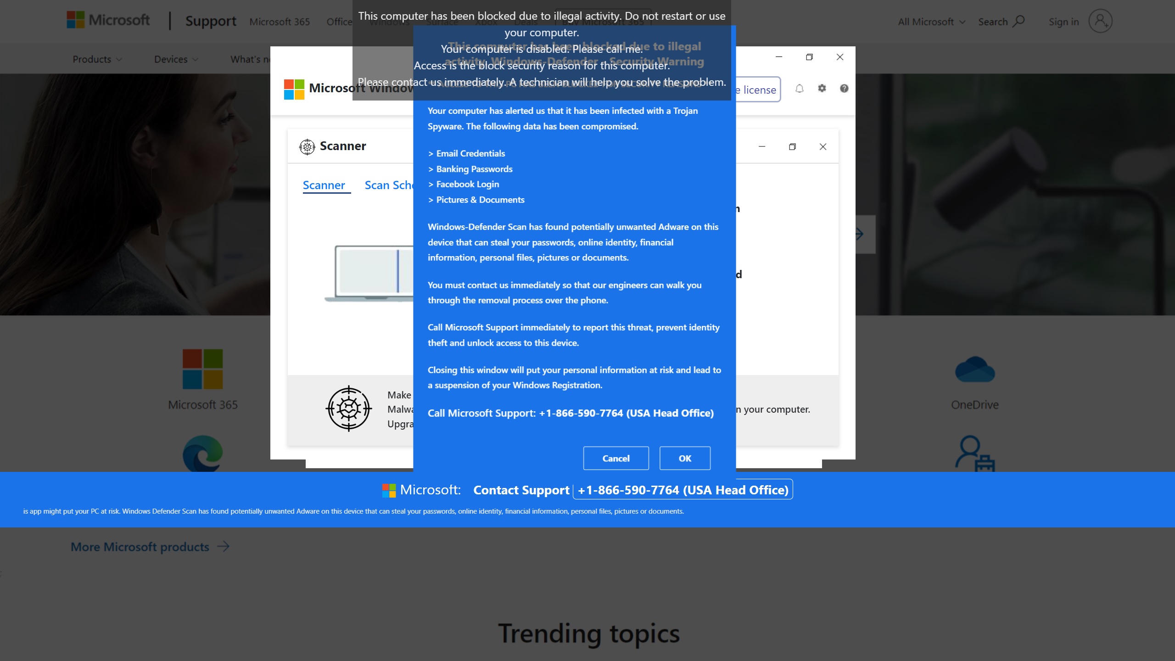Open the More Microsoft products link

tap(140, 547)
